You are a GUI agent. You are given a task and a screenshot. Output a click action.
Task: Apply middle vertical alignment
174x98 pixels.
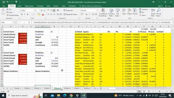click(x=51, y=10)
